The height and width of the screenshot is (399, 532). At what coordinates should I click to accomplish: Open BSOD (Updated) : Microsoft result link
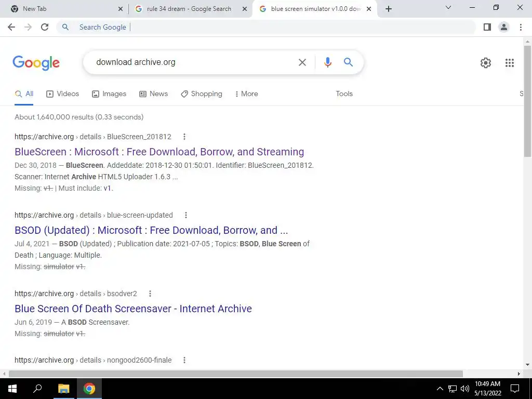coord(151,230)
